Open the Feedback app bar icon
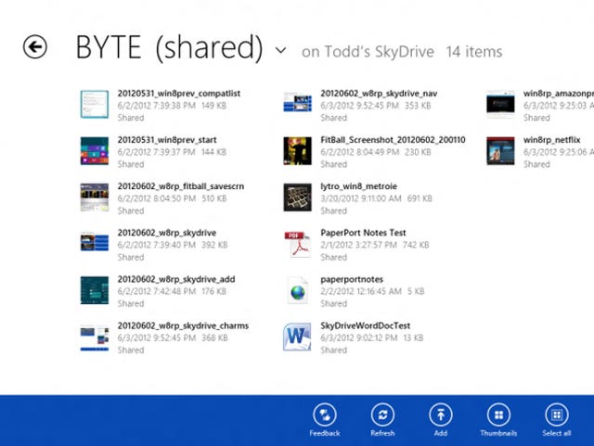This screenshot has height=446, width=594. tap(325, 415)
